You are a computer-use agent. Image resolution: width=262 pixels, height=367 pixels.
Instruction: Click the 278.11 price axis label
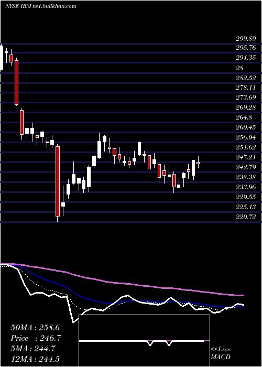click(x=245, y=88)
